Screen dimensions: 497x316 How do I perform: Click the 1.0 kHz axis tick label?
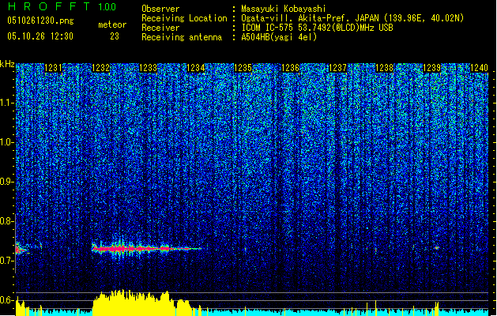(6, 142)
